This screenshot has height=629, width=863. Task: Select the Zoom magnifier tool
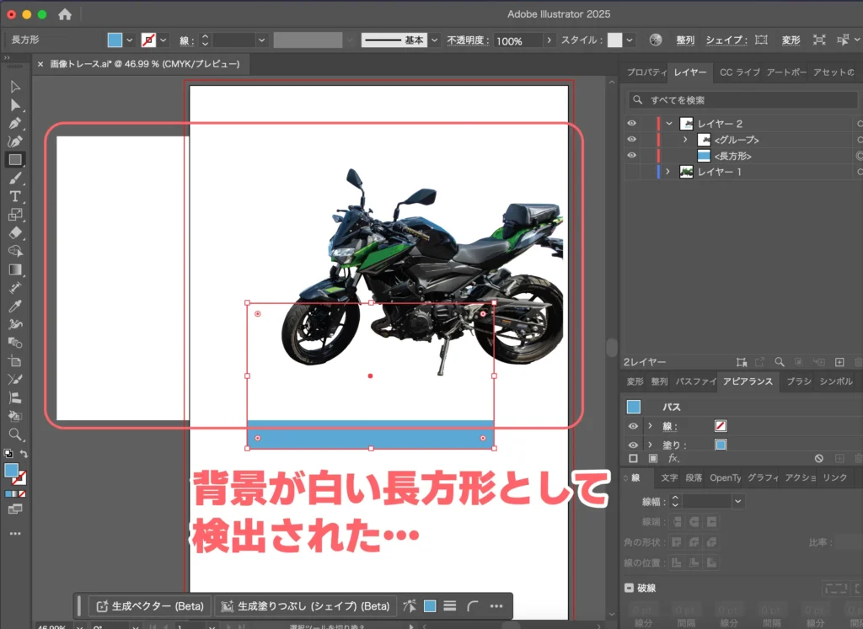[x=15, y=434]
